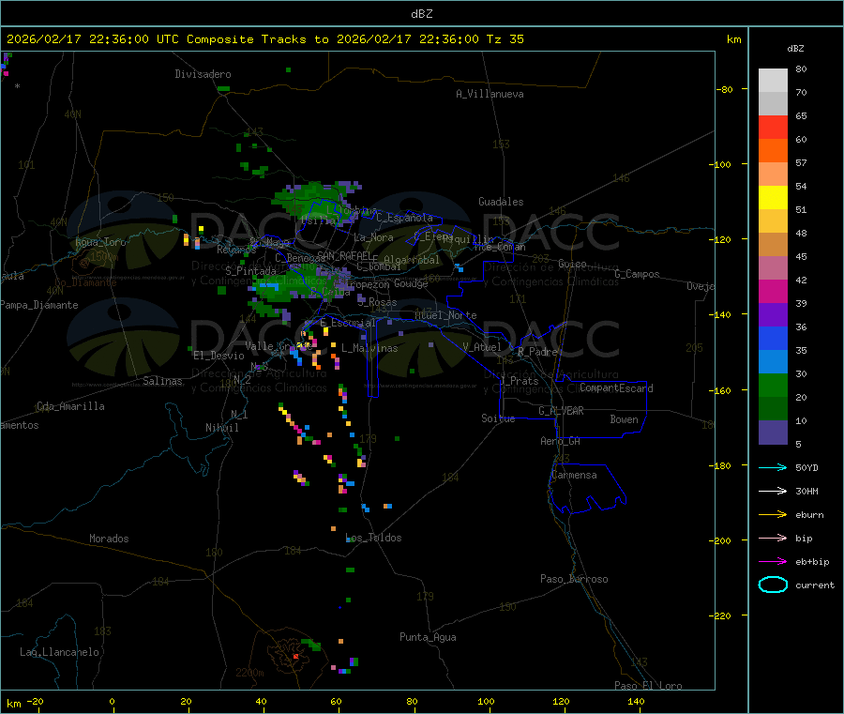Click the Guadales map label
844x714 pixels.
[501, 202]
